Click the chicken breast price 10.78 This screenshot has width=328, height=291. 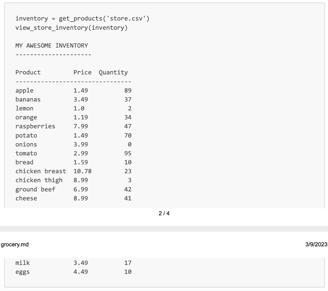click(x=82, y=171)
